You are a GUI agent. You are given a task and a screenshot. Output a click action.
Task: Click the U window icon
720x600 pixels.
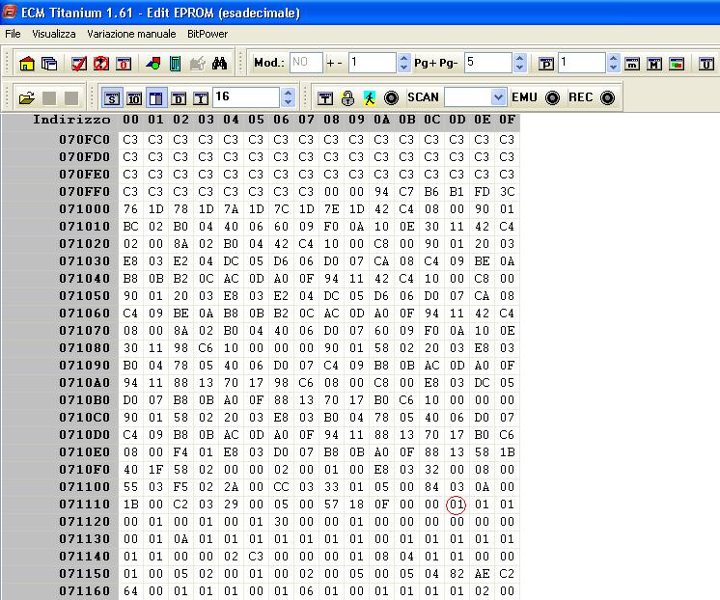point(706,64)
